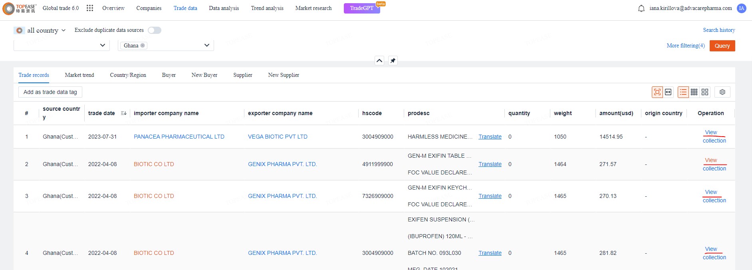Sort by trade date icon
The height and width of the screenshot is (270, 752).
(x=123, y=113)
